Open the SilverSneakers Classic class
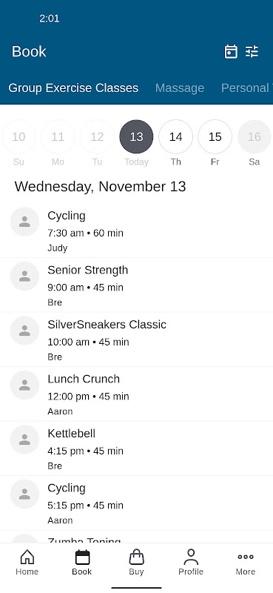The width and height of the screenshot is (273, 593). coord(136,339)
